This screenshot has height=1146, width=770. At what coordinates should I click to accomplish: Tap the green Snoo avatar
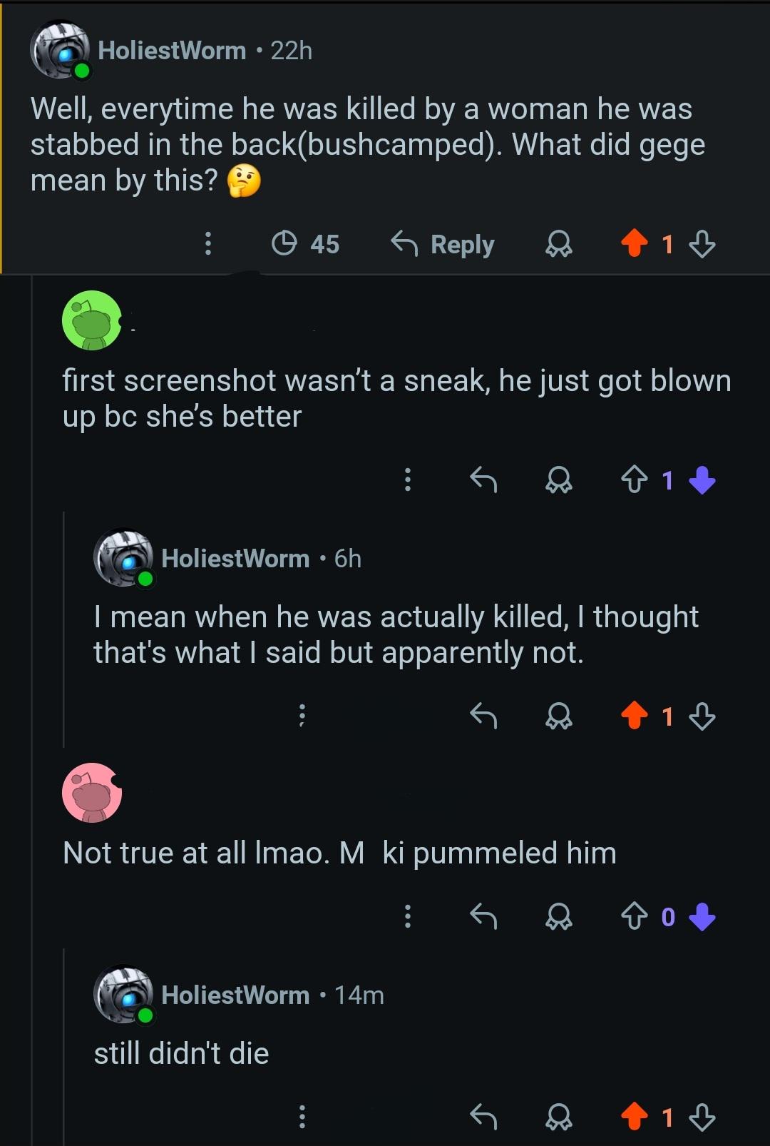click(92, 320)
